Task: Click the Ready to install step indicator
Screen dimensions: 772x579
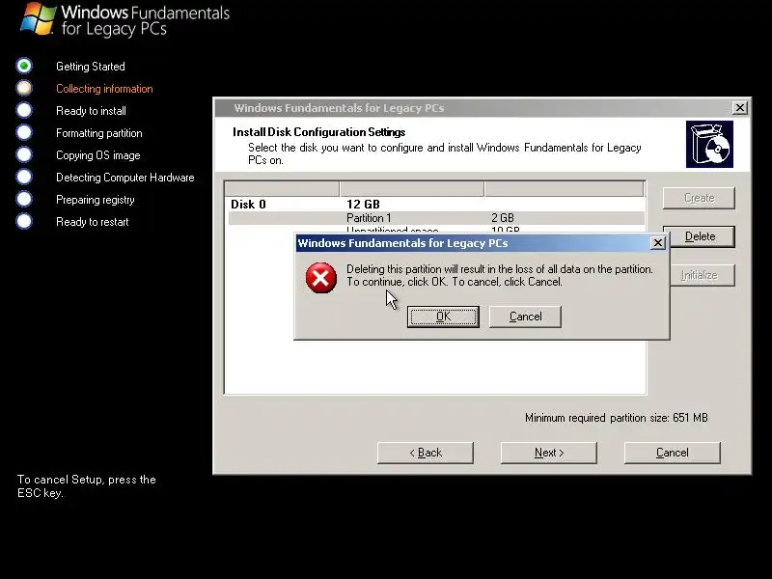Action: pos(24,110)
